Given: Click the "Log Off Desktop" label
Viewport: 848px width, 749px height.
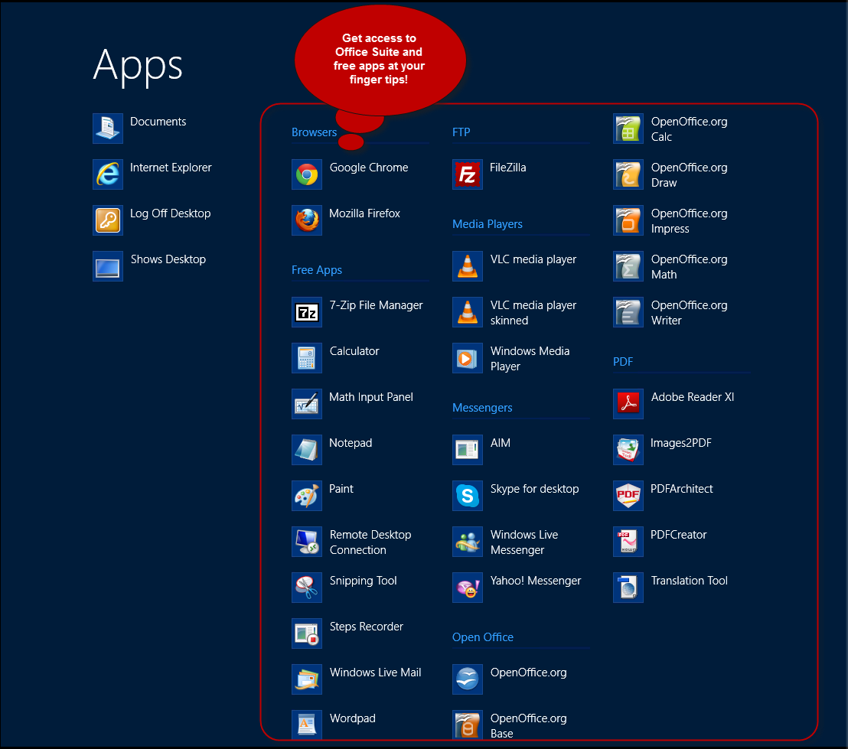Looking at the screenshot, I should coord(170,213).
